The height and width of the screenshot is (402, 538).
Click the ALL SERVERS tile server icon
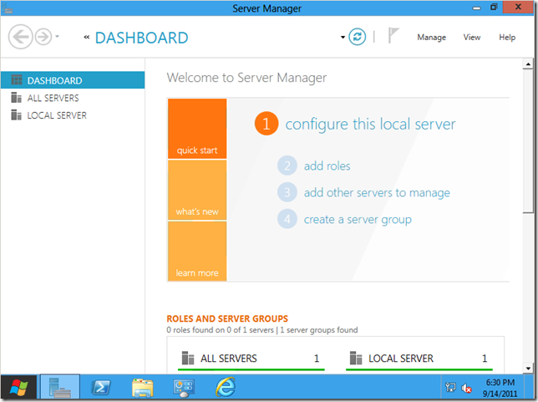click(188, 358)
